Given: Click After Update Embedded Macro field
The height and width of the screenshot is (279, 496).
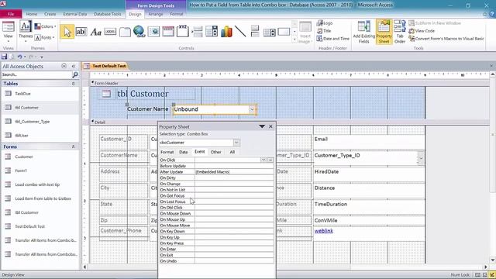Looking at the screenshot, I should [234, 172].
